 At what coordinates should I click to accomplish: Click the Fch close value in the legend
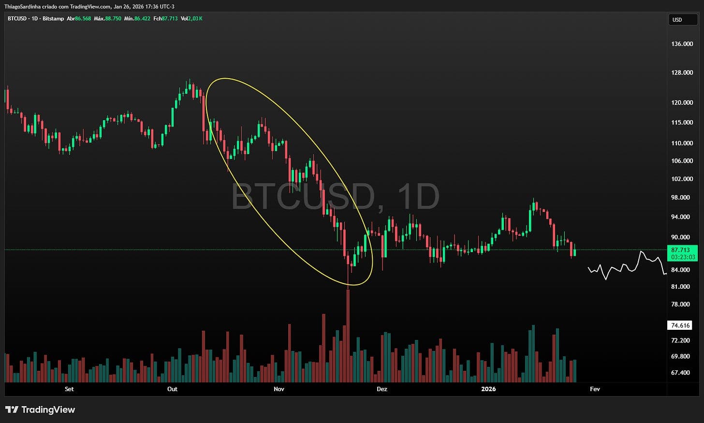166,18
